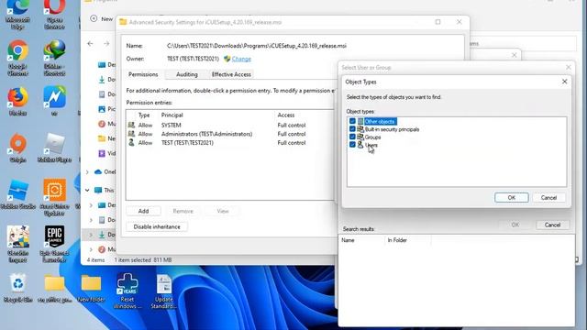This screenshot has height=330, width=587.
Task: Open Microsoft Edge desktop shortcut
Action: click(17, 15)
